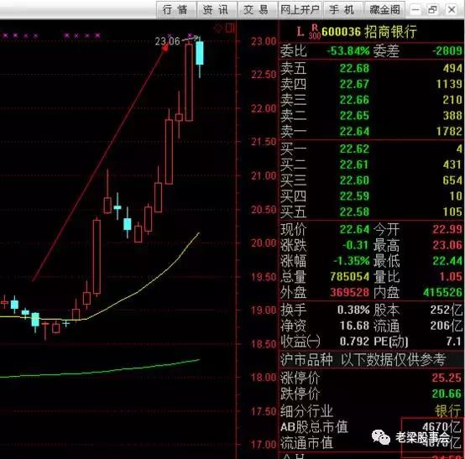Screen dimensions: 465x459
Task: Click the 23.06 high price label on chart
Action: pyautogui.click(x=167, y=41)
